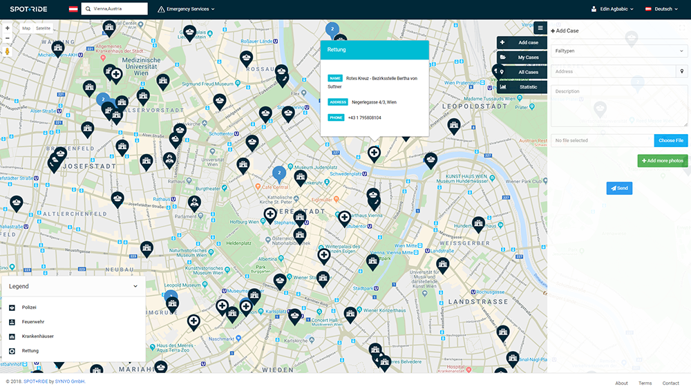The image size is (691, 389).
Task: Toggle Rettung entry in the legend
Action: 30,351
